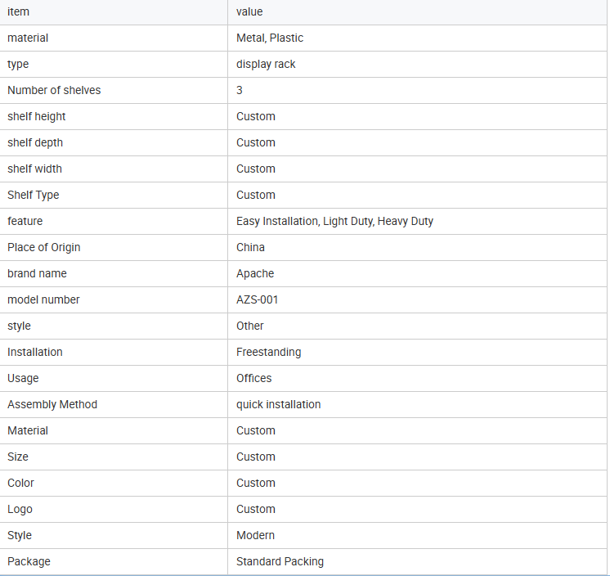Select the 'Easy Installation, Light Duty, Heavy Duty' text
This screenshot has width=610, height=576.
(334, 221)
